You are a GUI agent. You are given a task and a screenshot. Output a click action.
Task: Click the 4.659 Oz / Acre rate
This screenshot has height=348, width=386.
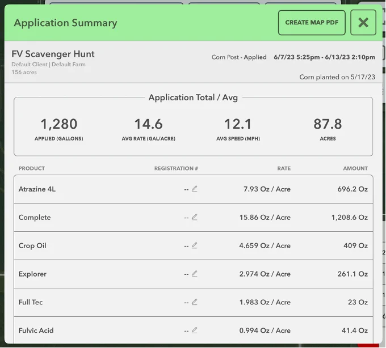265,245
